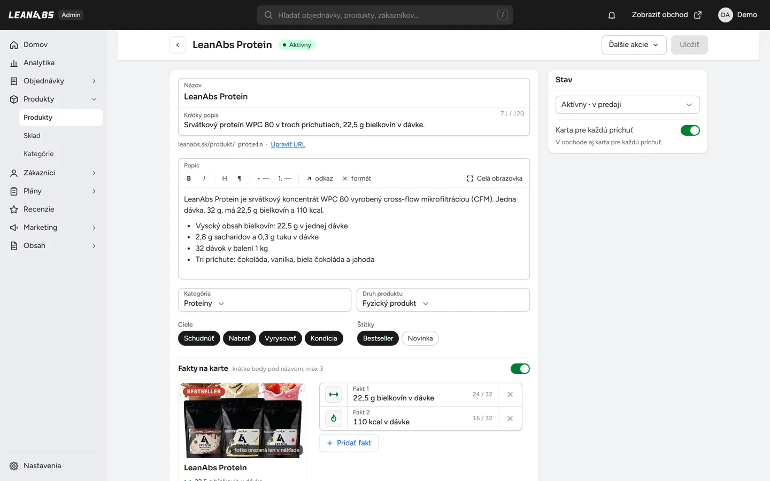Deselect the Schudnúť goal chip
The image size is (770, 481).
[x=199, y=338]
